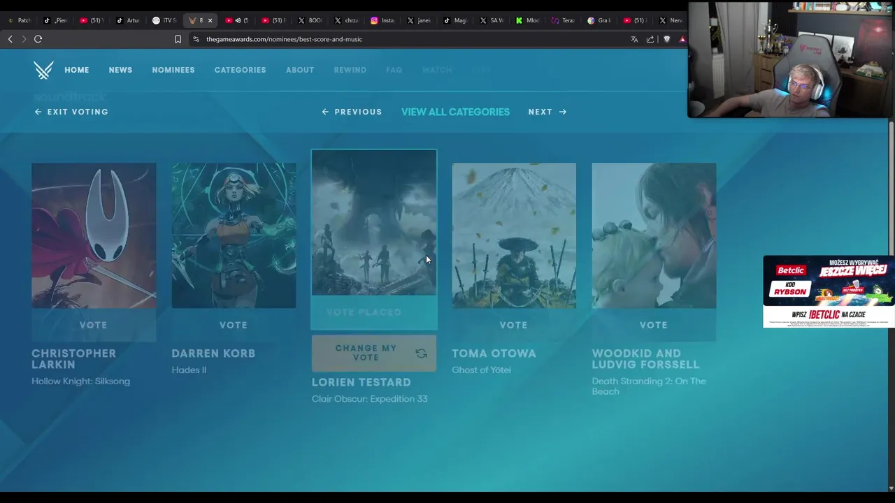Go back with the browser back arrow
The width and height of the screenshot is (895, 503).
click(10, 39)
